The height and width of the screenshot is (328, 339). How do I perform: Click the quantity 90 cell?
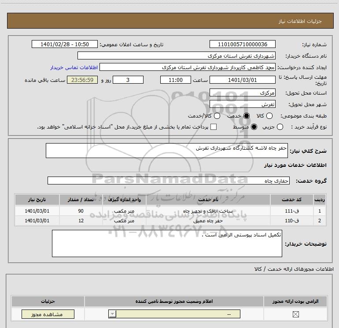click(x=81, y=211)
